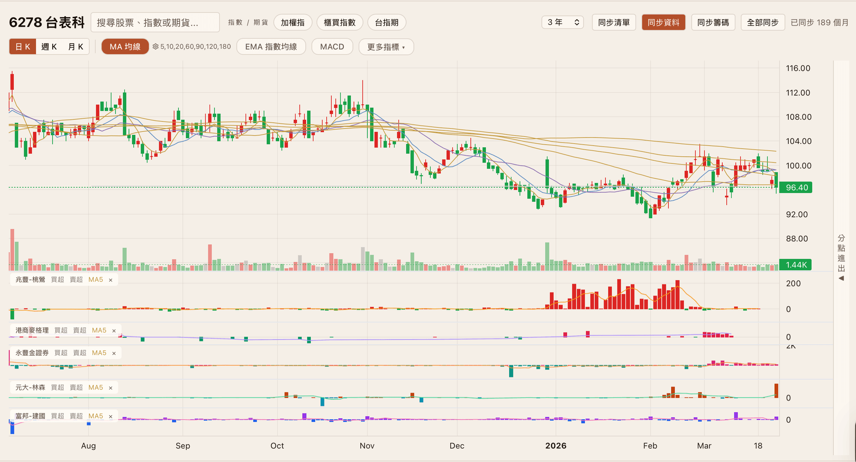Close the 港商麥格理 broker panel
This screenshot has width=856, height=462.
114,331
